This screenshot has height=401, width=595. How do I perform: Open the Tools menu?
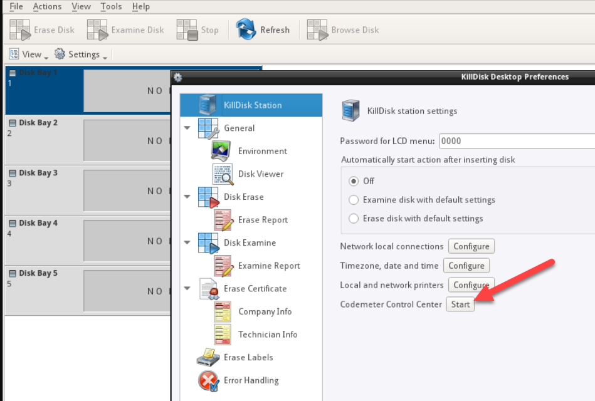click(x=111, y=6)
